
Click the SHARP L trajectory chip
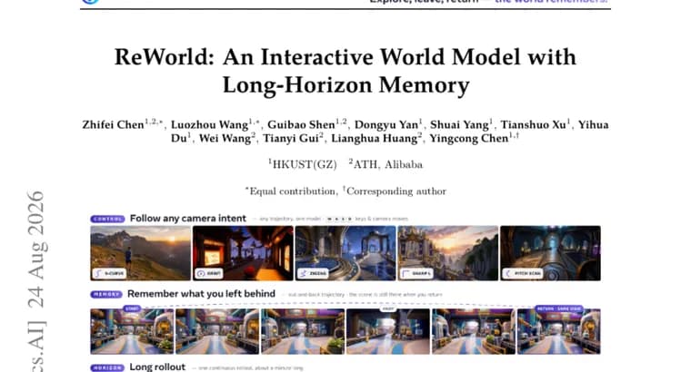tap(416, 273)
